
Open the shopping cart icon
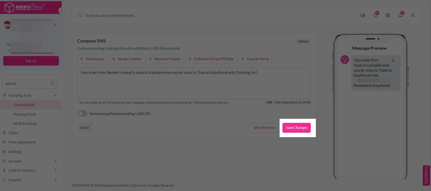(375, 15)
